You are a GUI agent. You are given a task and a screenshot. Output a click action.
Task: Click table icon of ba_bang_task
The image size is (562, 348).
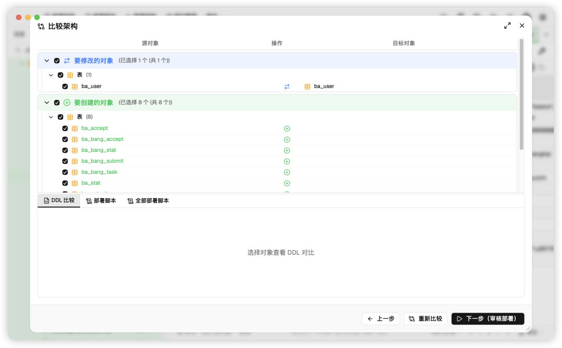click(x=74, y=172)
